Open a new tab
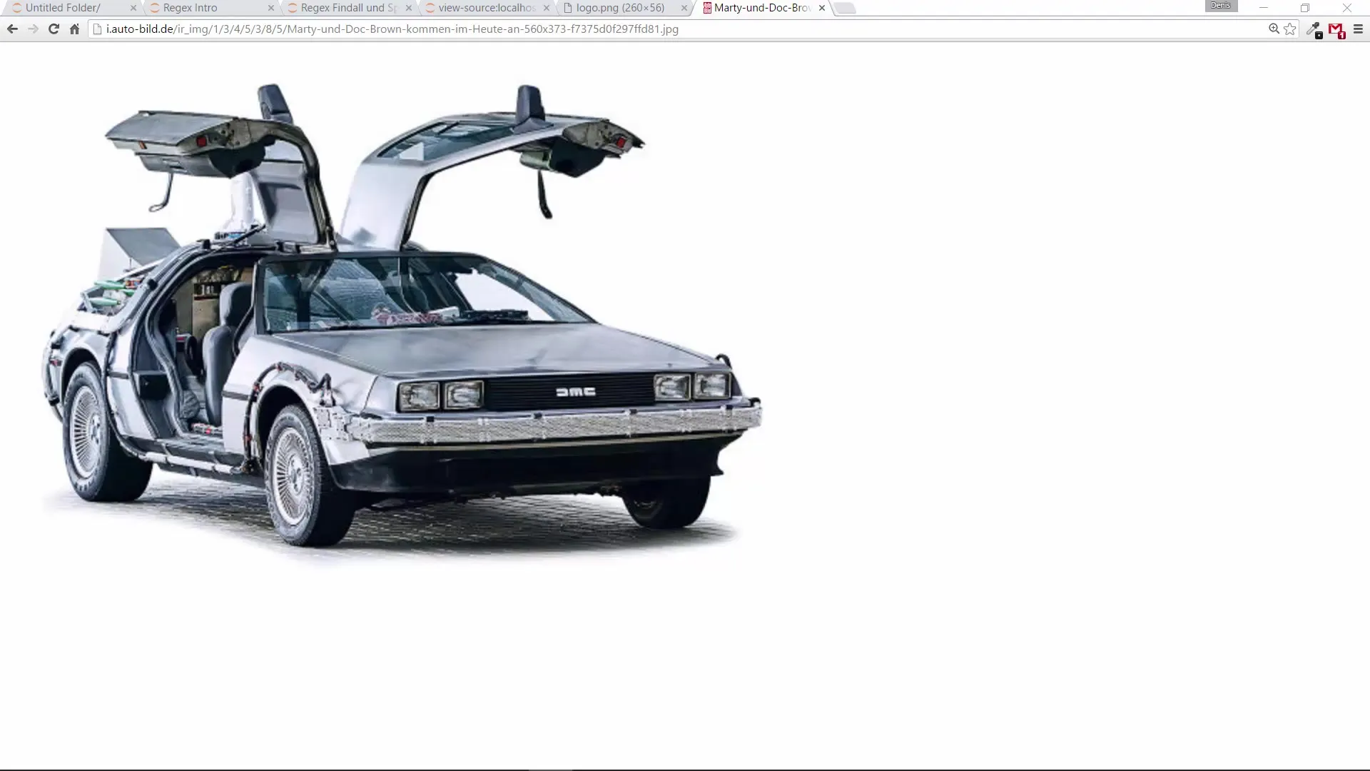 845,8
